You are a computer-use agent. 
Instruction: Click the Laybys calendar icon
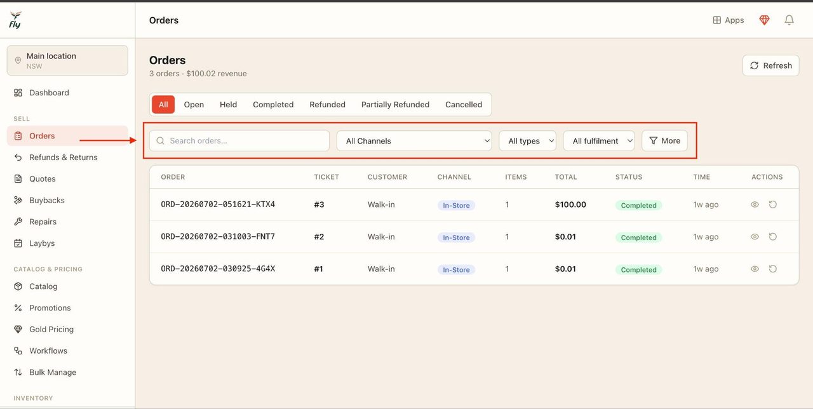pyautogui.click(x=18, y=243)
